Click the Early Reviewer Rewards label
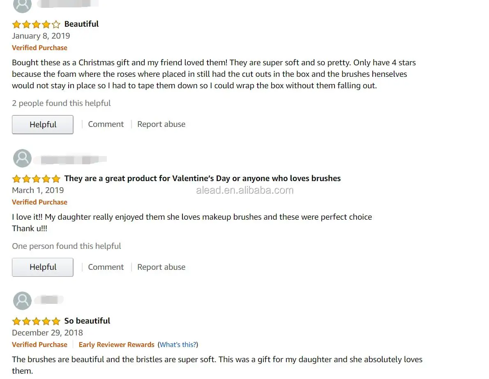The image size is (489, 379). click(116, 345)
